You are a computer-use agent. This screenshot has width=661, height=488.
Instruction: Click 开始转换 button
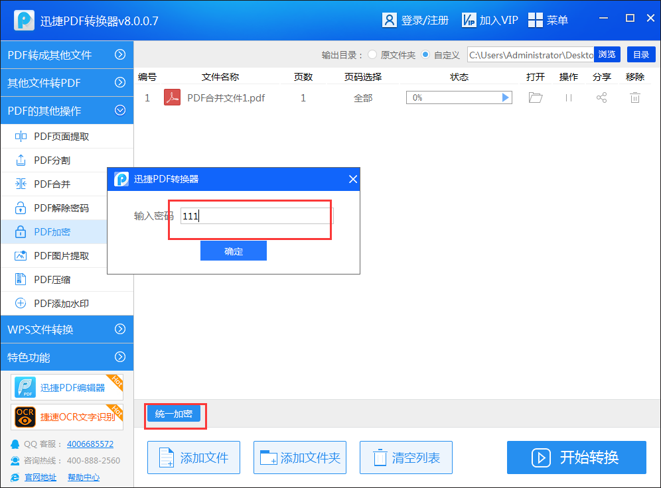click(576, 457)
